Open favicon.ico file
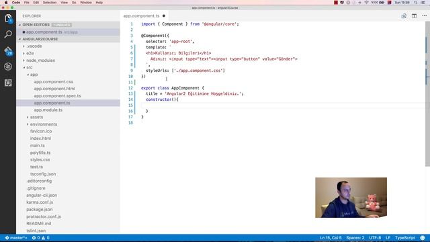The width and height of the screenshot is (430, 242). (41, 132)
